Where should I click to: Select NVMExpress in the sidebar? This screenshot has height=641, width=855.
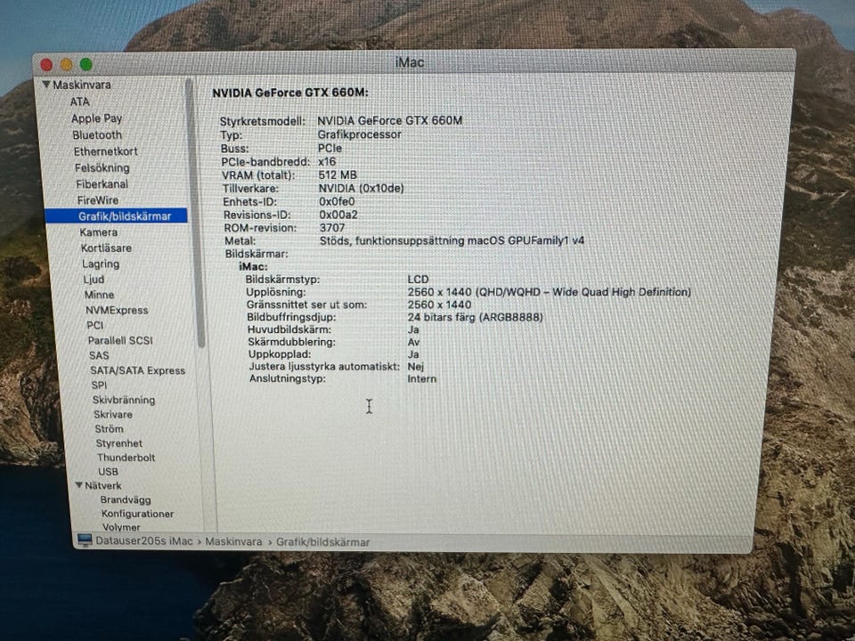(117, 310)
